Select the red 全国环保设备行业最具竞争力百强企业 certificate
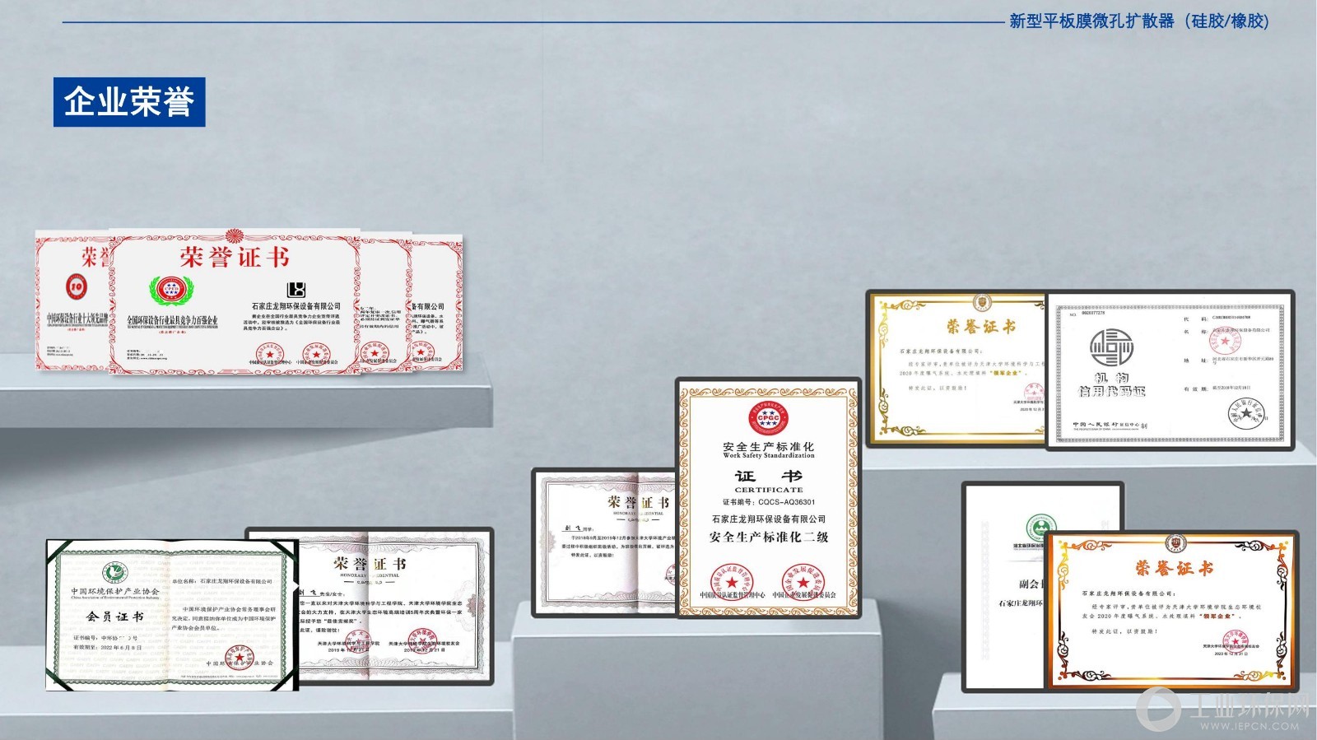Viewport: 1317px width, 740px height. (x=235, y=301)
